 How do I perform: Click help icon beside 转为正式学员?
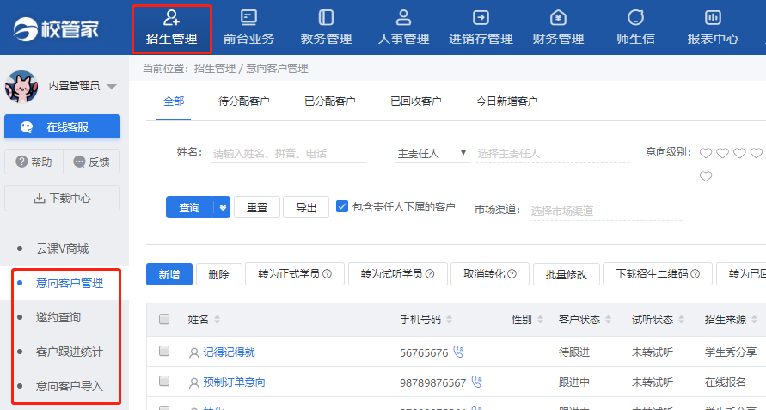pos(328,274)
